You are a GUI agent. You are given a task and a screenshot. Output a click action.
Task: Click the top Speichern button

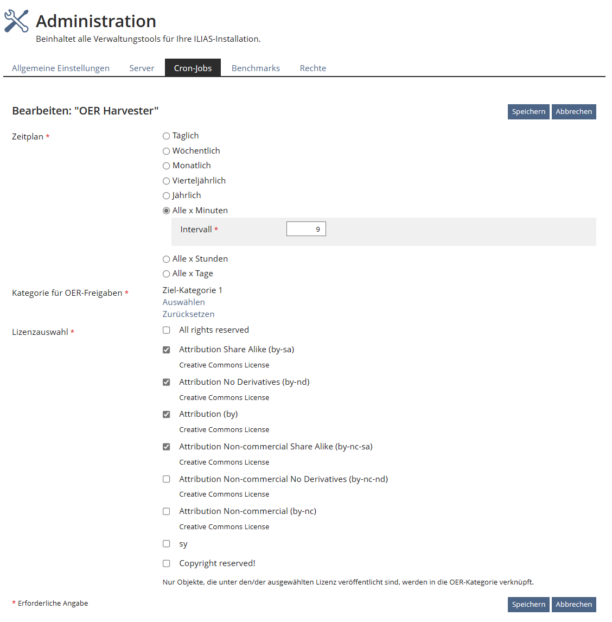(x=528, y=112)
